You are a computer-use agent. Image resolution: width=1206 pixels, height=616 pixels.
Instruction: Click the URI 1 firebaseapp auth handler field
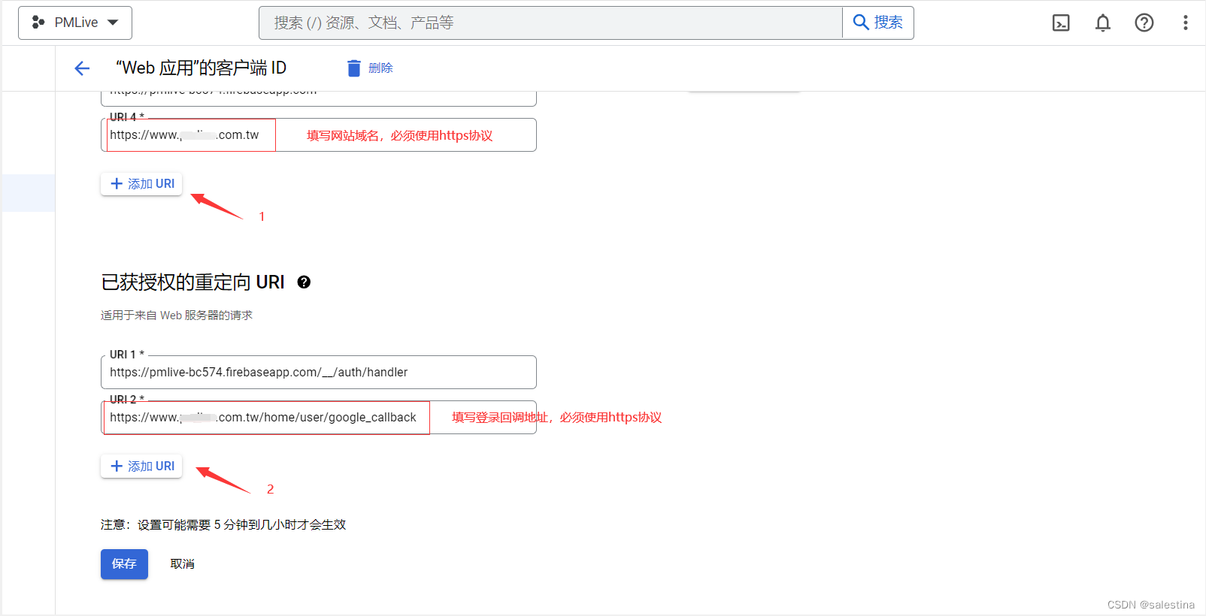tap(319, 373)
